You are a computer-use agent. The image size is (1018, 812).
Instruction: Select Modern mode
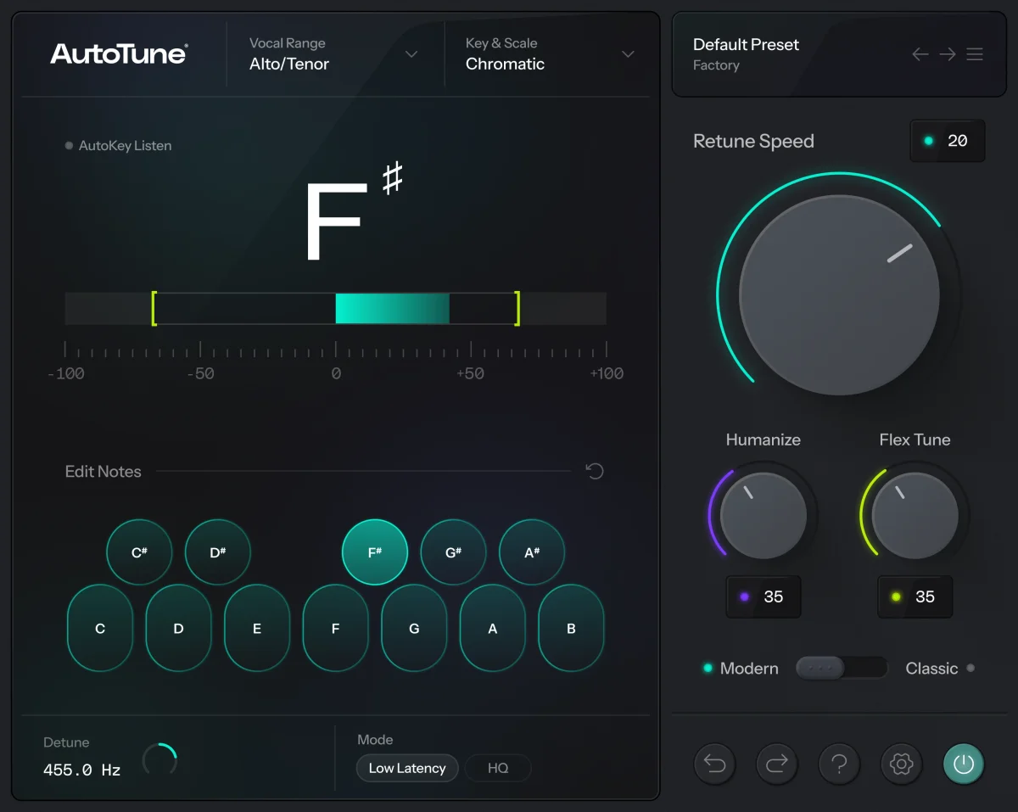click(x=741, y=669)
